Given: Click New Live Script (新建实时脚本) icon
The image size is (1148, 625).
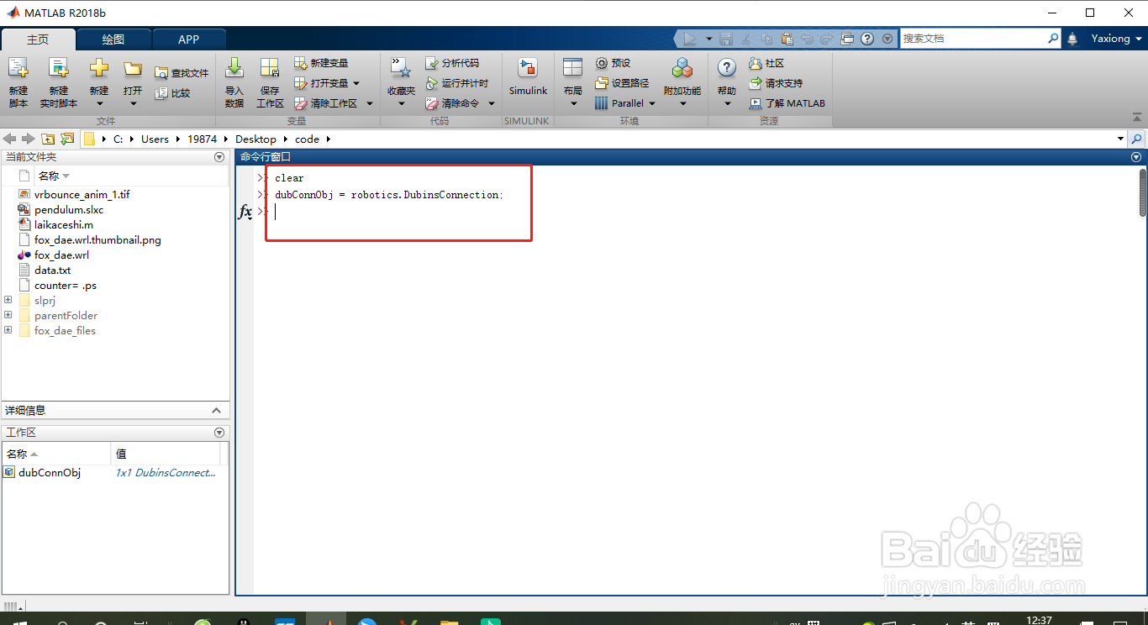Looking at the screenshot, I should coord(58,69).
